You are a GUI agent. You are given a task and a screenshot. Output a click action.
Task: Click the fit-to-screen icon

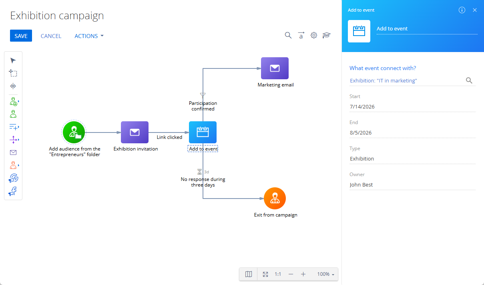pos(265,274)
